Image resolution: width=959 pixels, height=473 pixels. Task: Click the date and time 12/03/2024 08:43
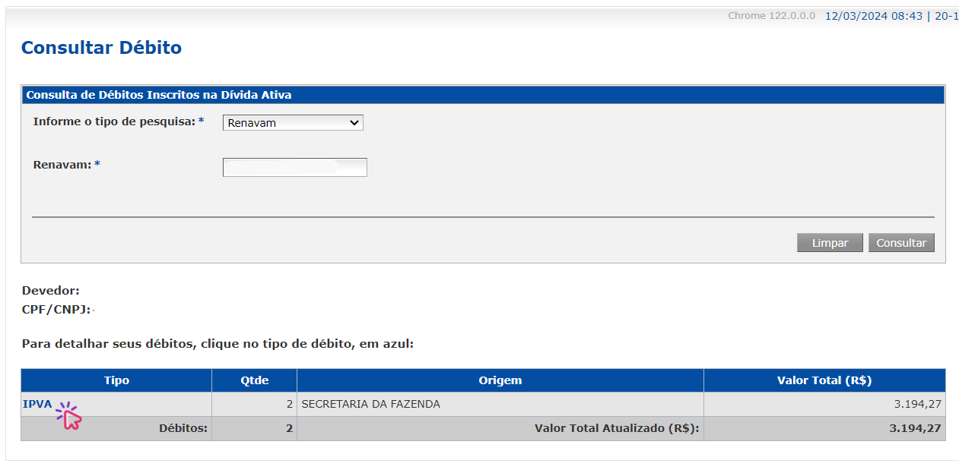pos(874,16)
